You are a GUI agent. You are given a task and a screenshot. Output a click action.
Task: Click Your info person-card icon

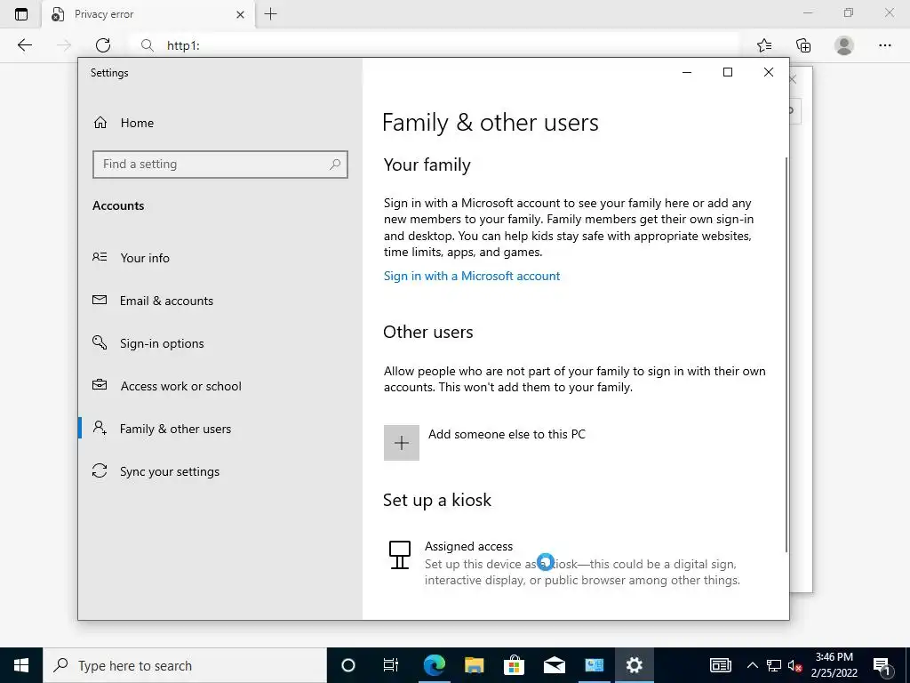click(x=100, y=257)
